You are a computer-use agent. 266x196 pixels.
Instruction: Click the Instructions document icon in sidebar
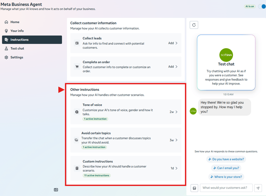[6, 40]
